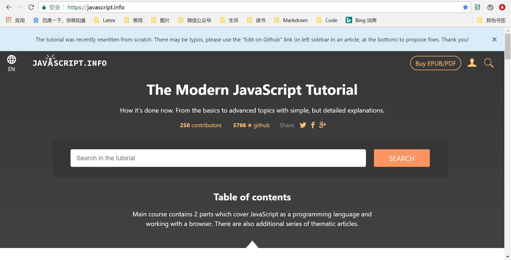Focus the Search in the tutorial field
Viewport: 511px width, 260px height.
(218, 158)
